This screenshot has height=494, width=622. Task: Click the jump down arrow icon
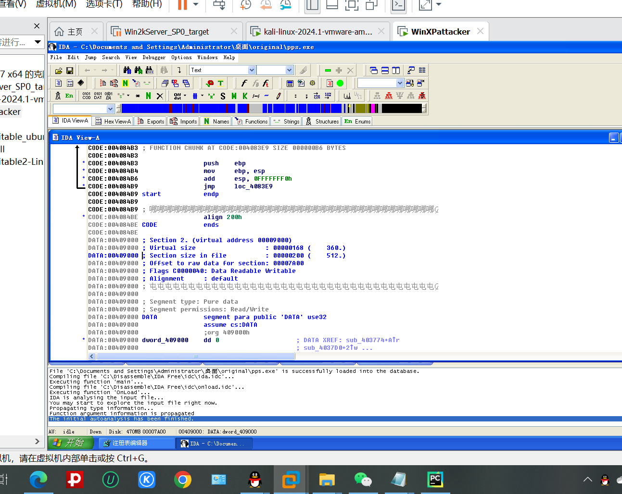coord(179,70)
